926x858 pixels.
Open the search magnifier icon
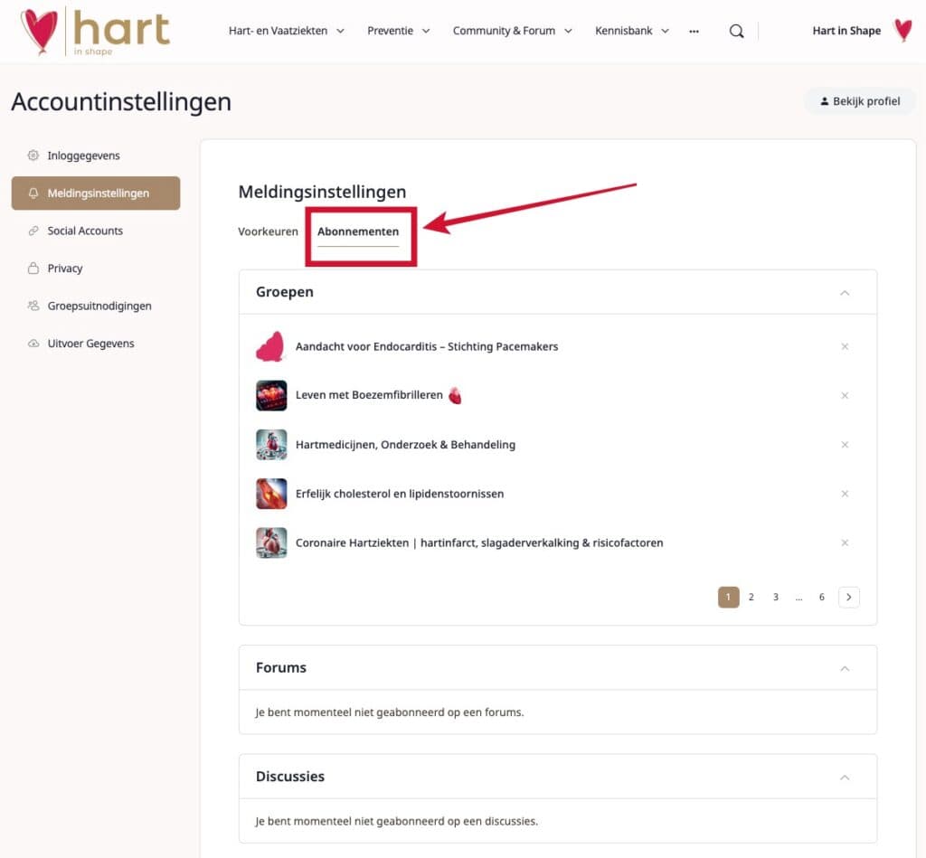(736, 32)
